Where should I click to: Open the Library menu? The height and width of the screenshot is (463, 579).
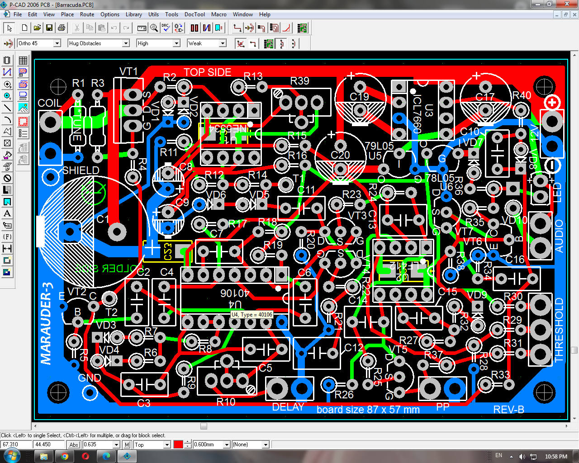(x=133, y=14)
